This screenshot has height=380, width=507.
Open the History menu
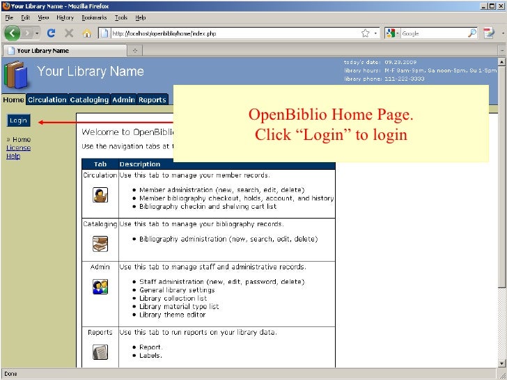pos(65,18)
